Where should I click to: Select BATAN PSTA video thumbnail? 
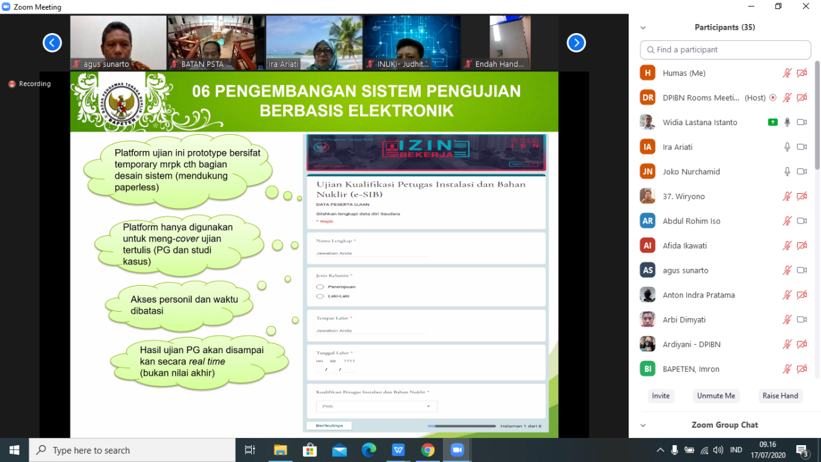(x=216, y=43)
